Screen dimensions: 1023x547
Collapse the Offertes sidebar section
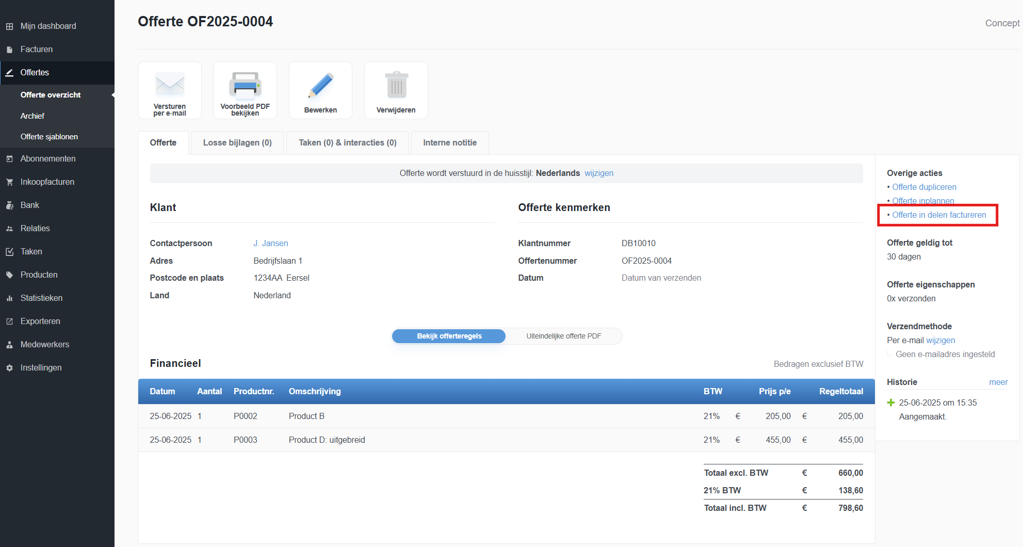point(35,73)
